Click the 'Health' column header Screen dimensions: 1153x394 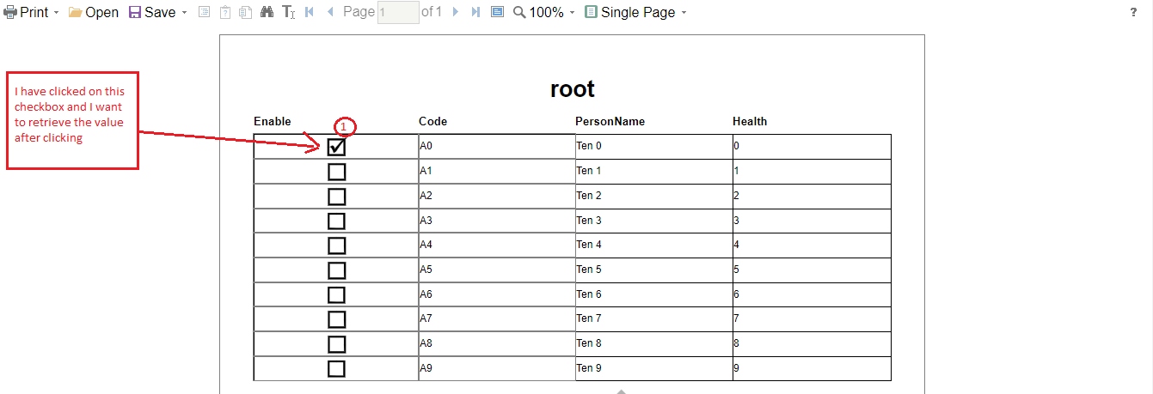[750, 121]
